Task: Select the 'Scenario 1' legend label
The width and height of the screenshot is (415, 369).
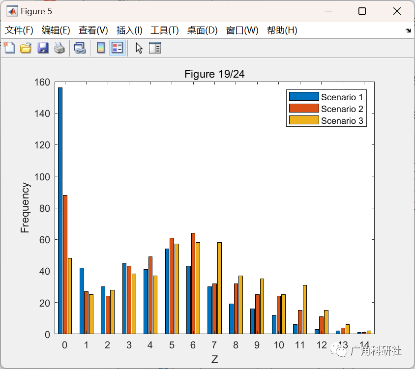Action: click(x=342, y=97)
